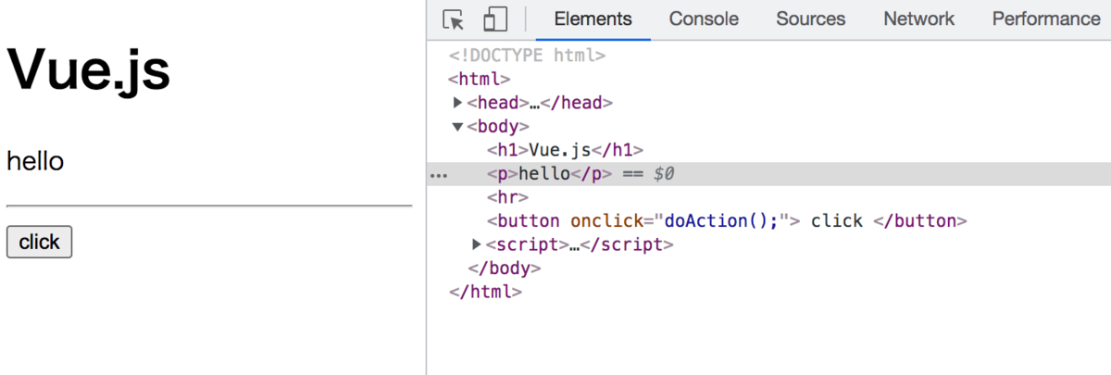1111x375 pixels.
Task: Select the p hello element line
Action: [768, 174]
